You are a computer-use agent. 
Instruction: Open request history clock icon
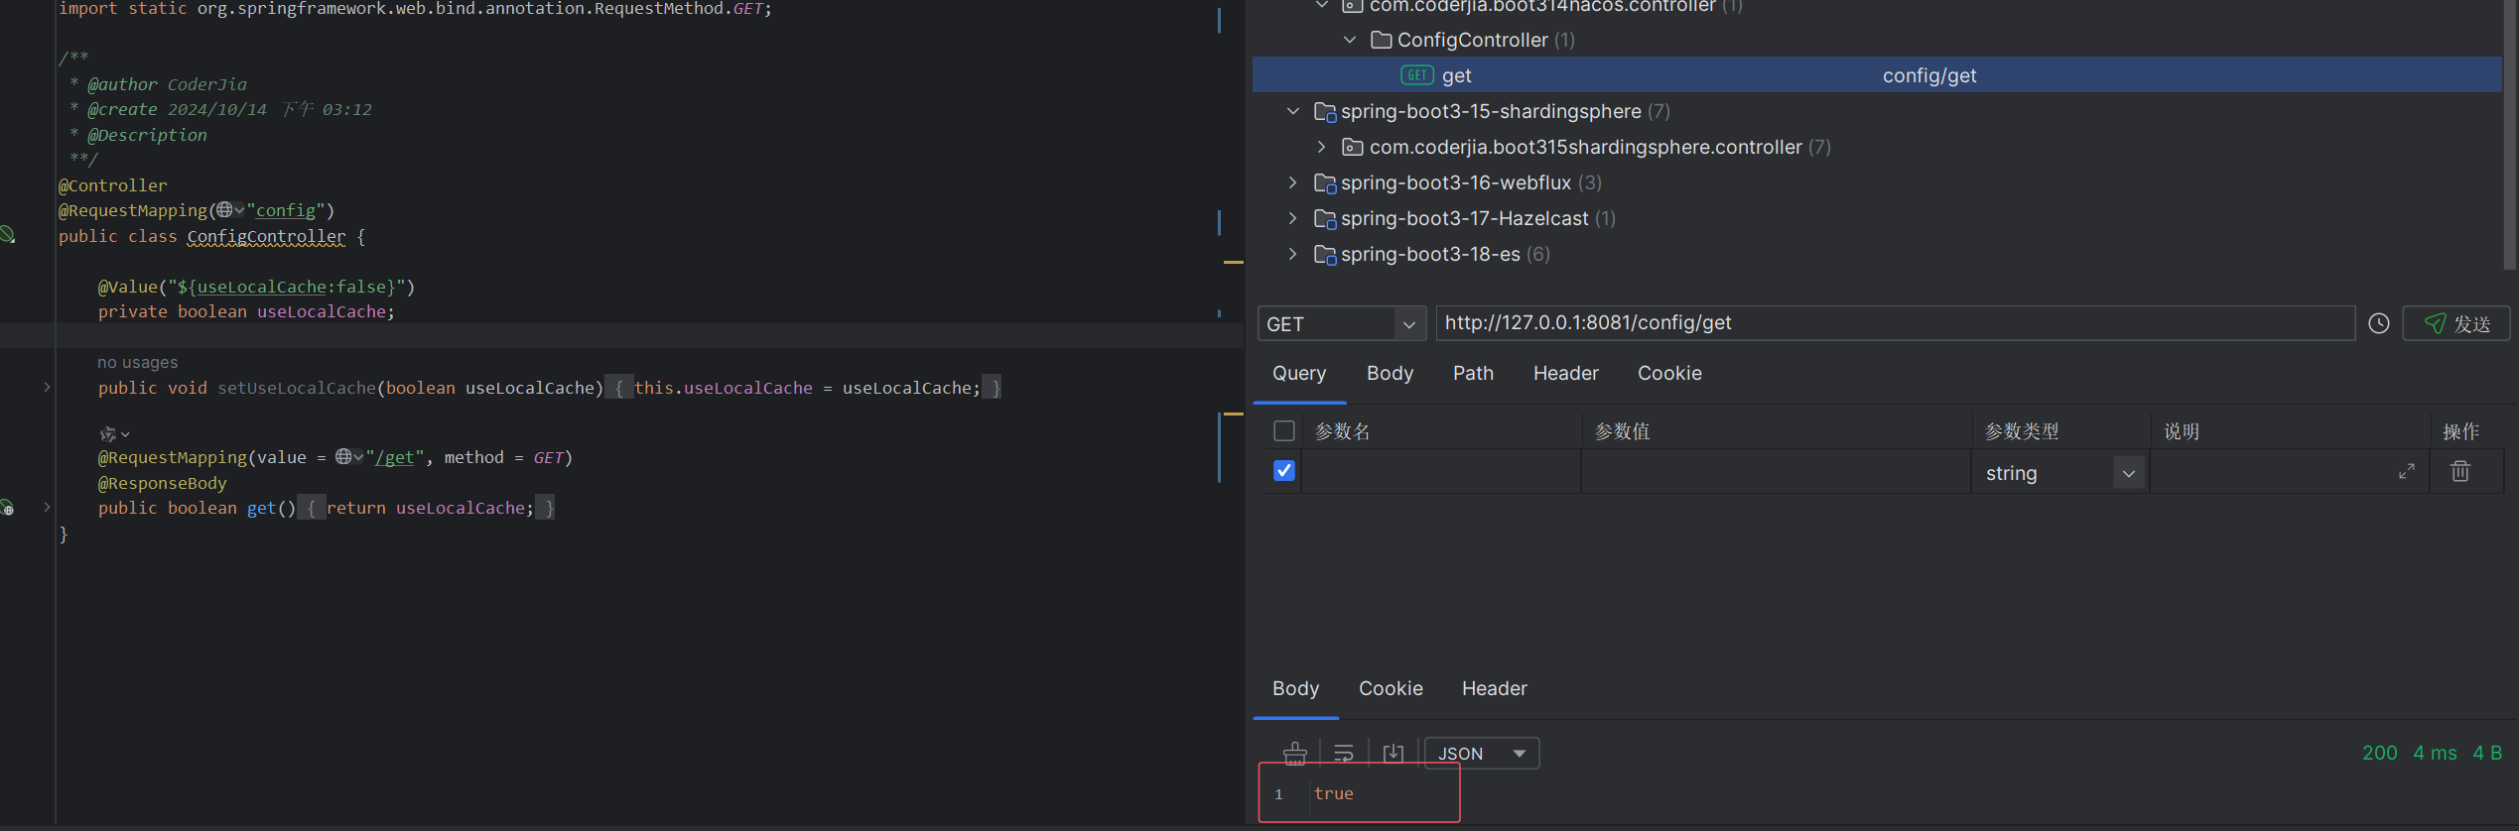[2379, 323]
